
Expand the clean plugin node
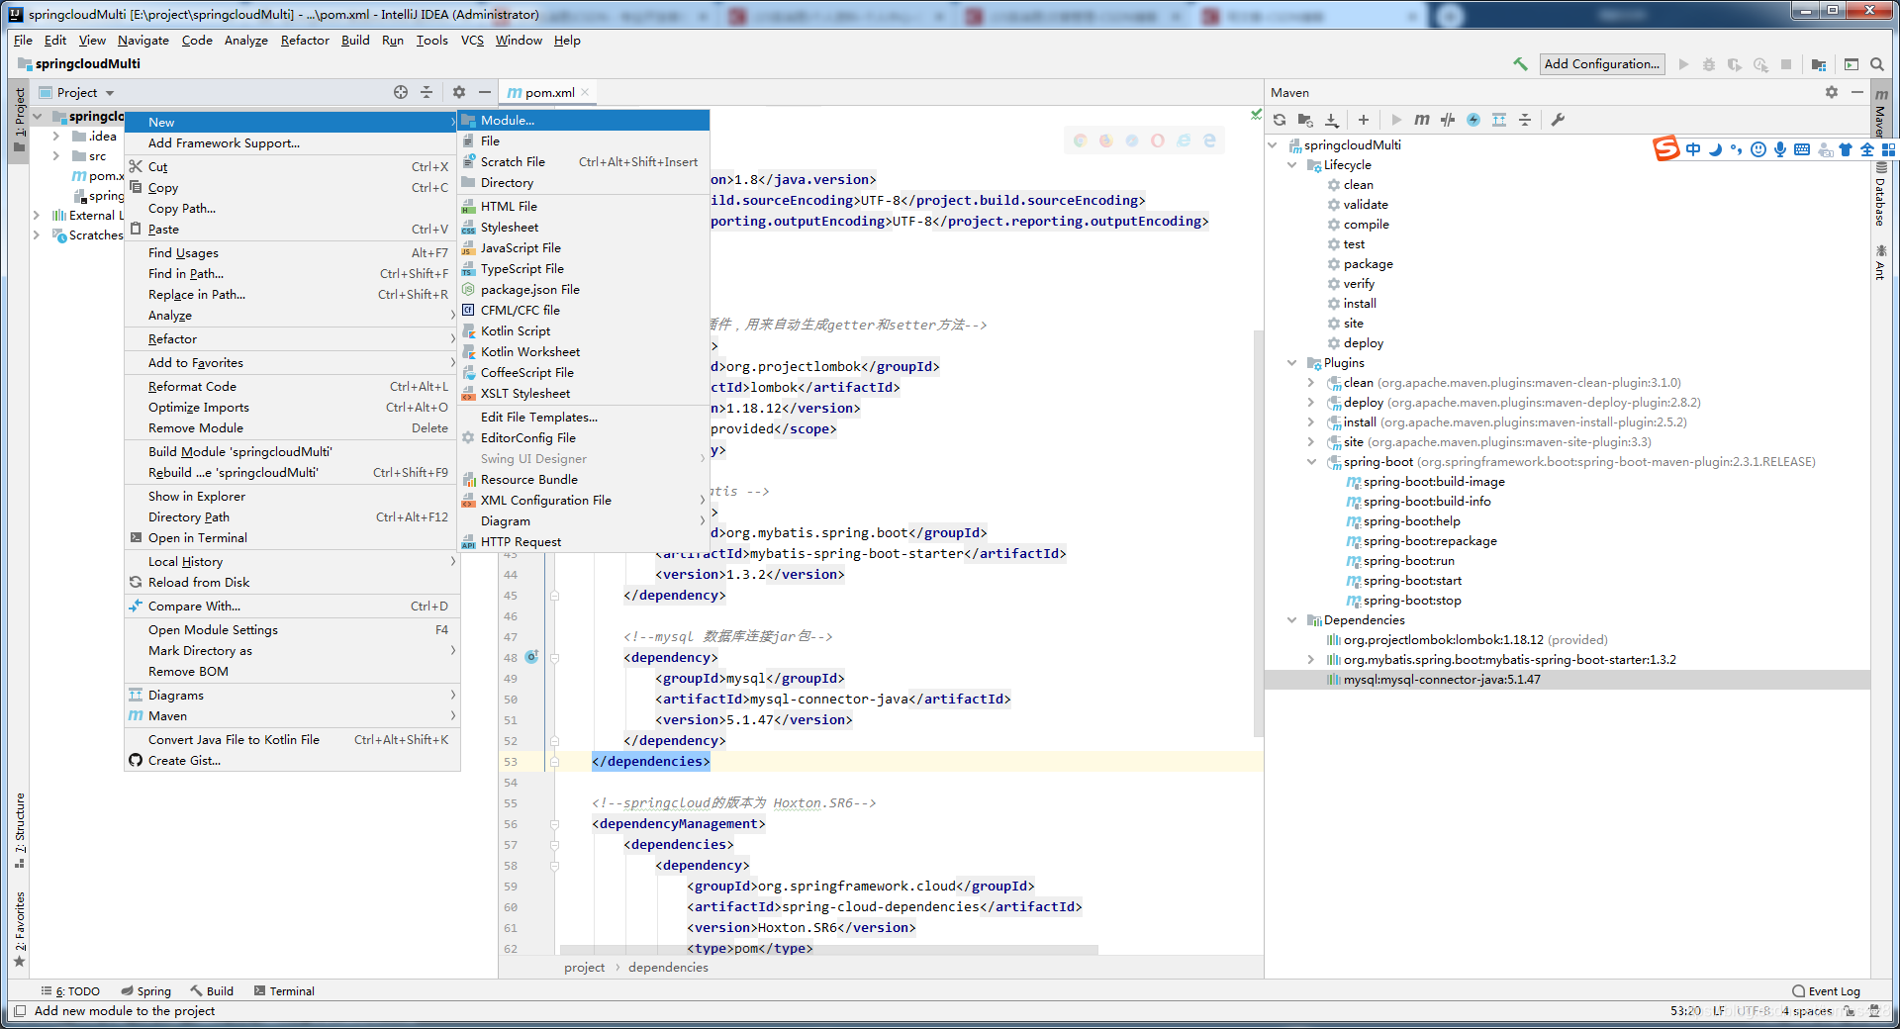[x=1311, y=383]
